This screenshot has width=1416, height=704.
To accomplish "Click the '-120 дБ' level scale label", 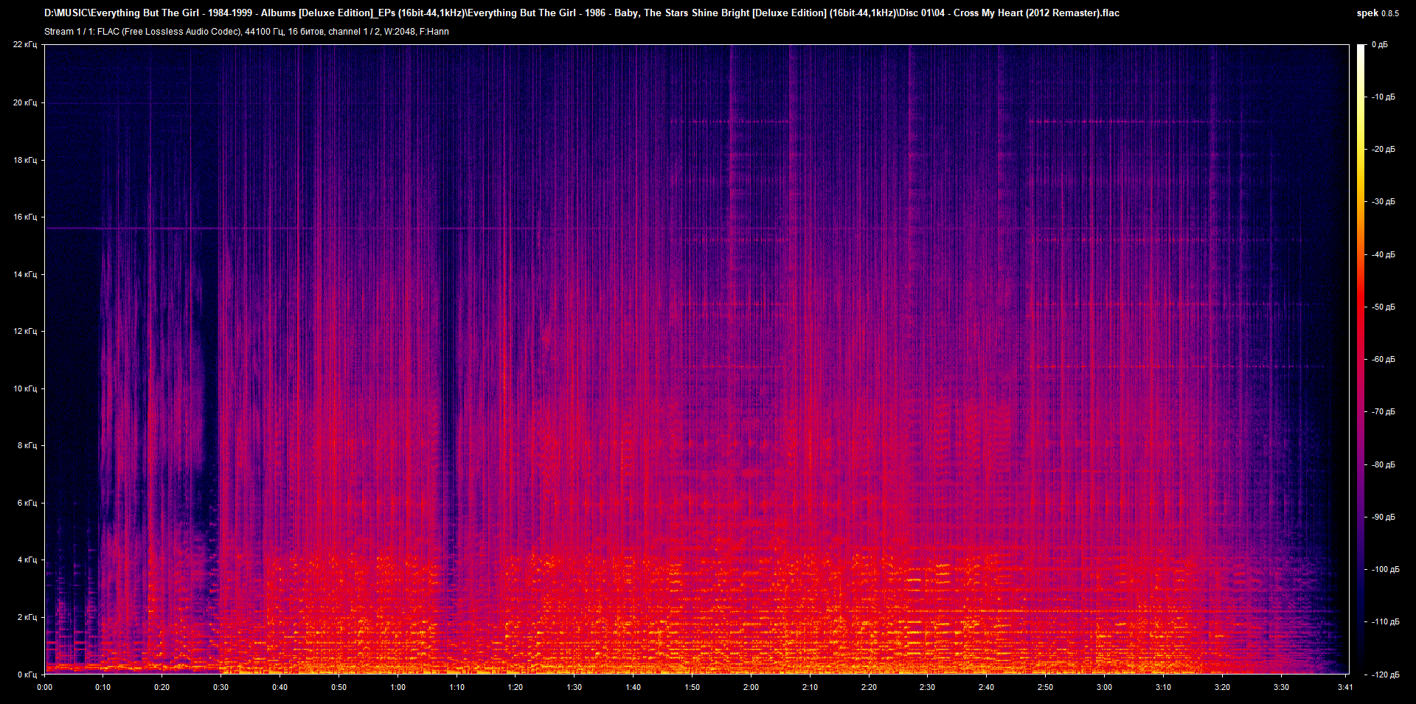I will (1386, 675).
